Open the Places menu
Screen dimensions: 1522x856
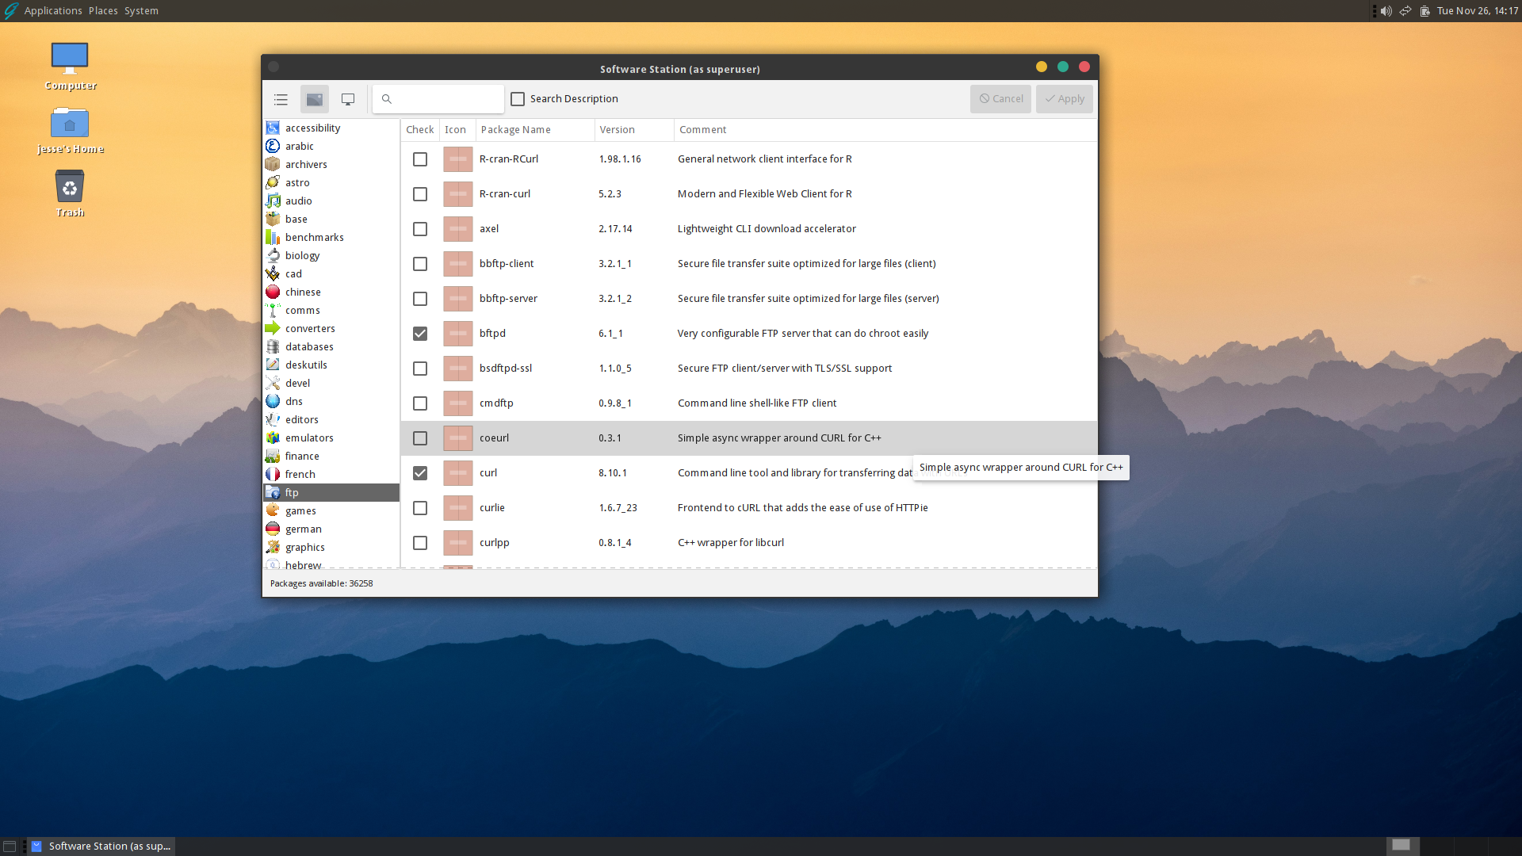103,10
